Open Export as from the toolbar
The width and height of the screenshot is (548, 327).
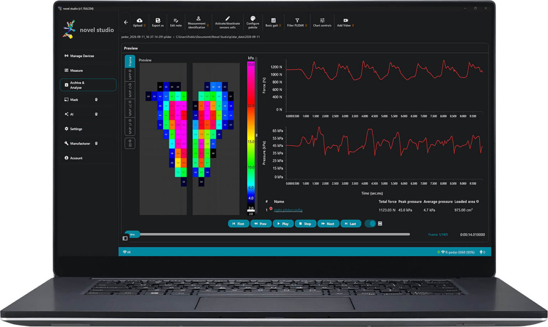158,22
